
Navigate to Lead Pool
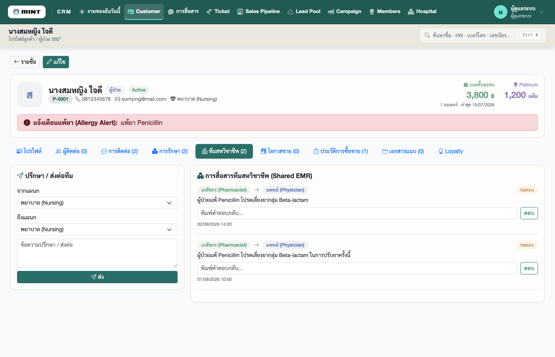pyautogui.click(x=304, y=12)
